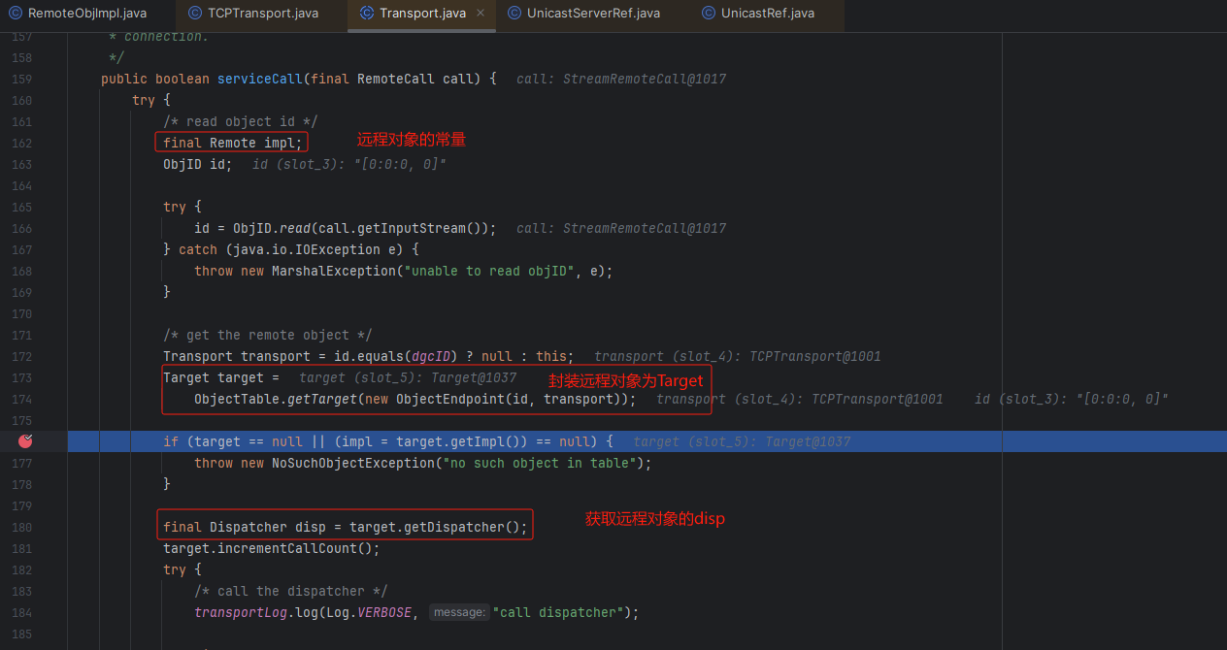Switch to the RemoteObjImpl.java tab
This screenshot has width=1227, height=650.
(x=86, y=14)
